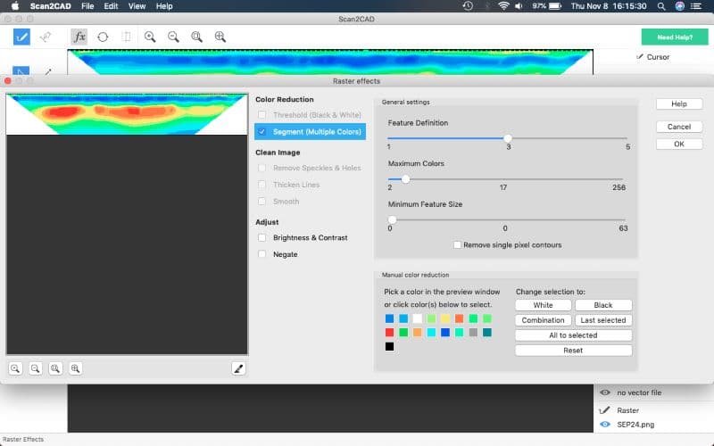
Task: Pick the black color swatch
Action: click(x=389, y=346)
